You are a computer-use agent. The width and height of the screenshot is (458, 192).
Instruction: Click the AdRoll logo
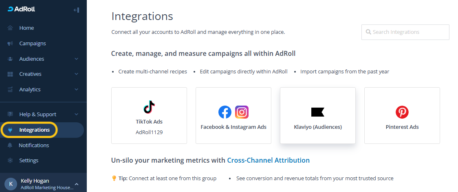point(21,9)
